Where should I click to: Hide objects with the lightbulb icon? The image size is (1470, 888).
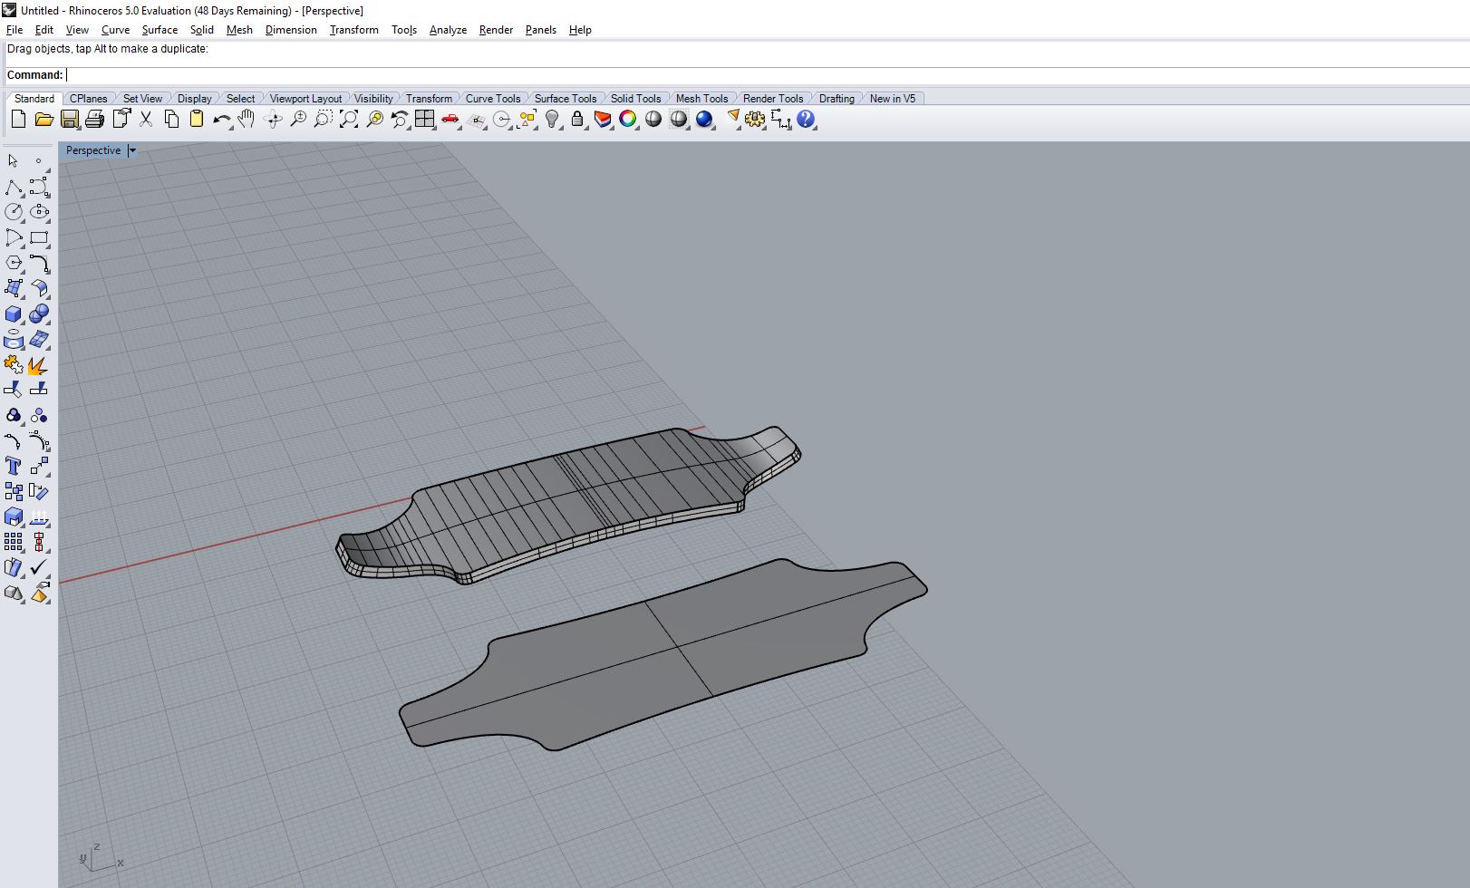pyautogui.click(x=552, y=119)
